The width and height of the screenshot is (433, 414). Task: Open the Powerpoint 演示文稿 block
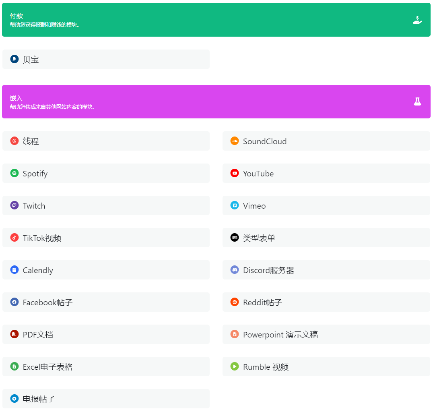(326, 334)
